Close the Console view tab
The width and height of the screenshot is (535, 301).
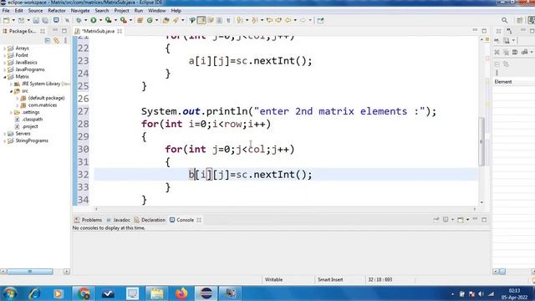tap(199, 220)
